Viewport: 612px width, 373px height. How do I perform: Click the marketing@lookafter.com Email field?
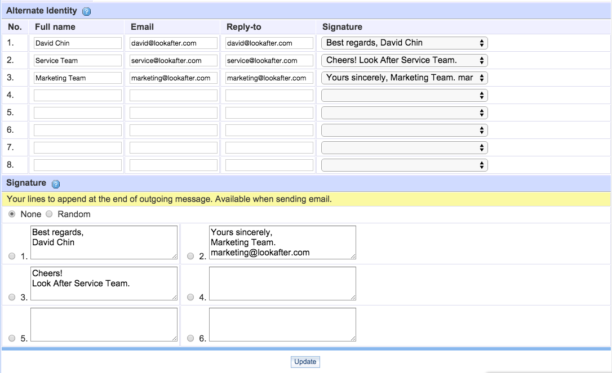pos(174,78)
